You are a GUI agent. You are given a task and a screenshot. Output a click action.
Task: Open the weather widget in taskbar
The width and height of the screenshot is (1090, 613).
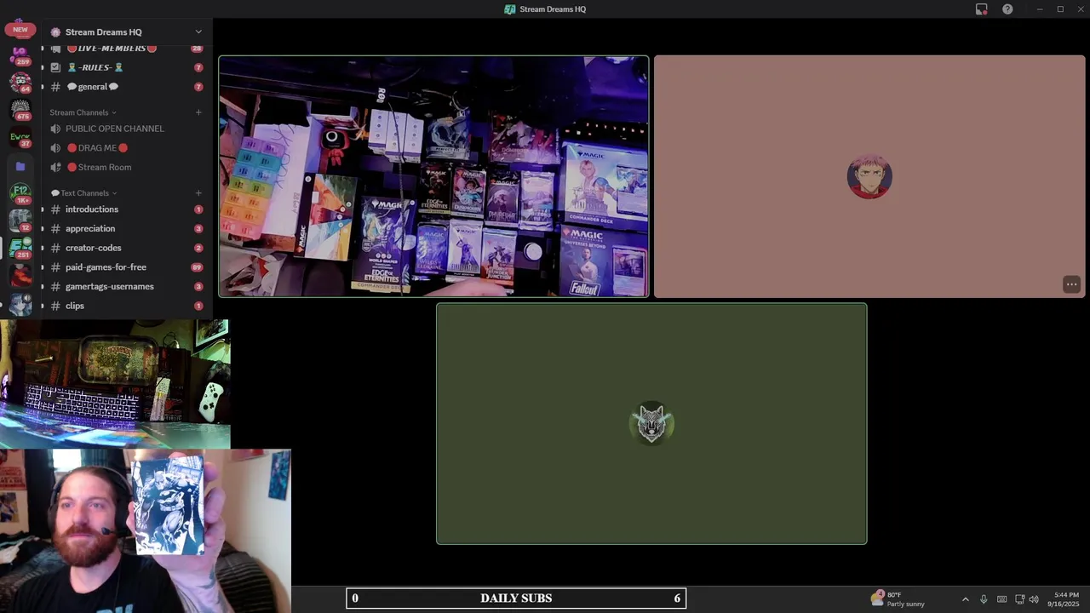[898, 599]
